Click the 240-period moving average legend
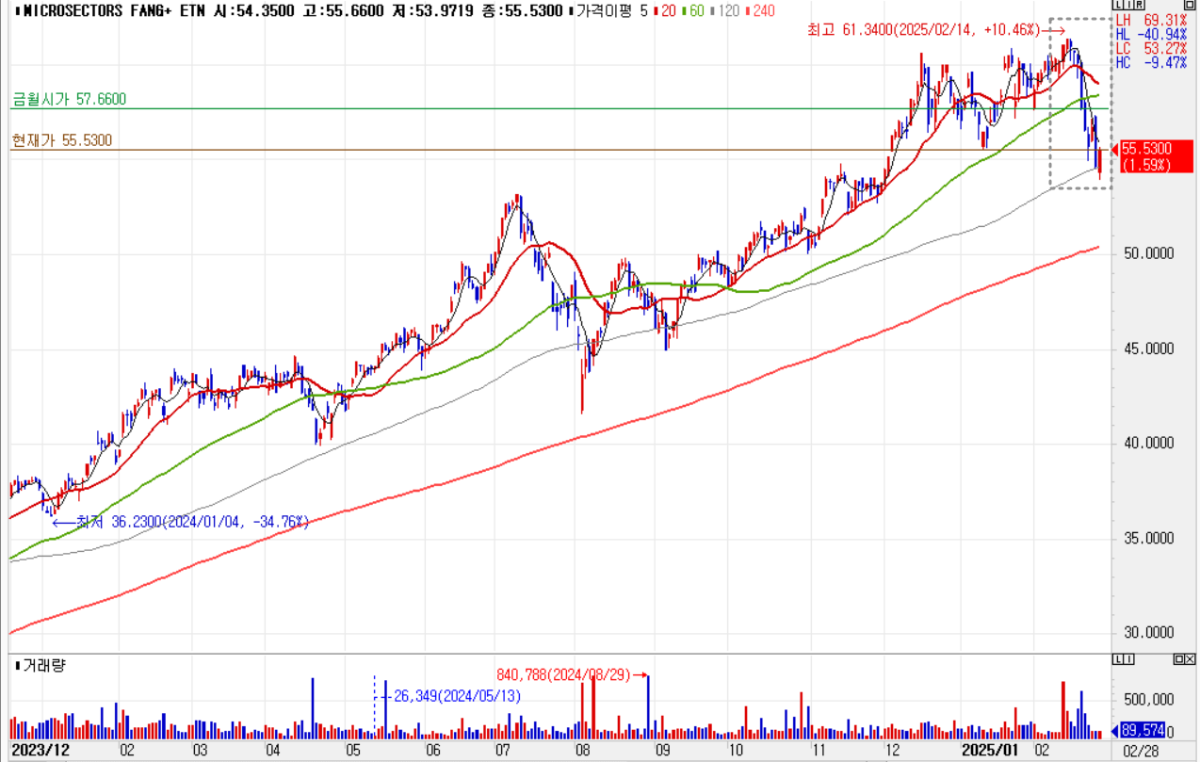 pyautogui.click(x=760, y=11)
